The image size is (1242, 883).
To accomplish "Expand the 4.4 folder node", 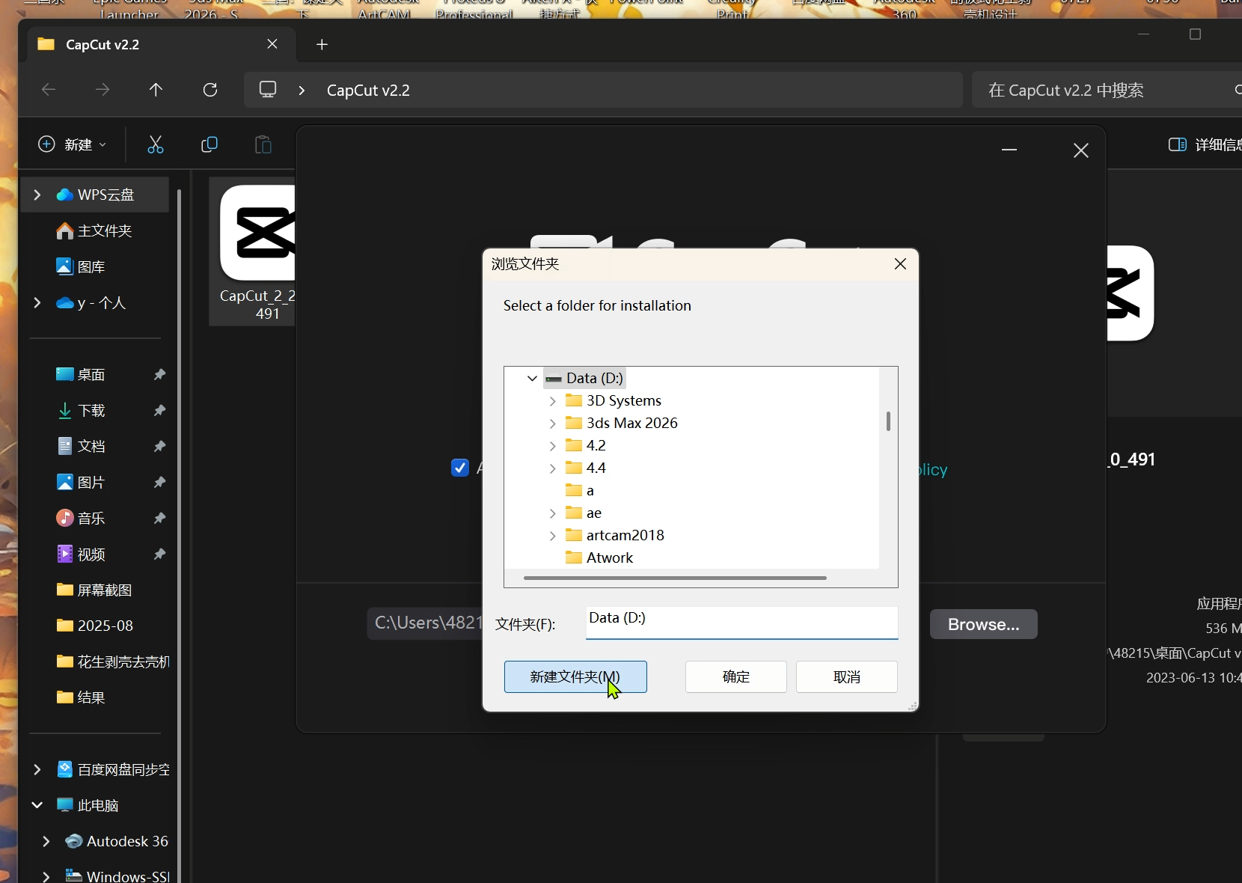I will (552, 468).
